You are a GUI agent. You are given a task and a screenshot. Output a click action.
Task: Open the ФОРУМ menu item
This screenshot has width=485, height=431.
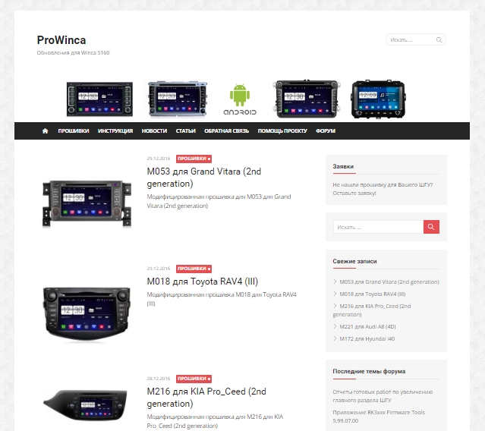(326, 131)
